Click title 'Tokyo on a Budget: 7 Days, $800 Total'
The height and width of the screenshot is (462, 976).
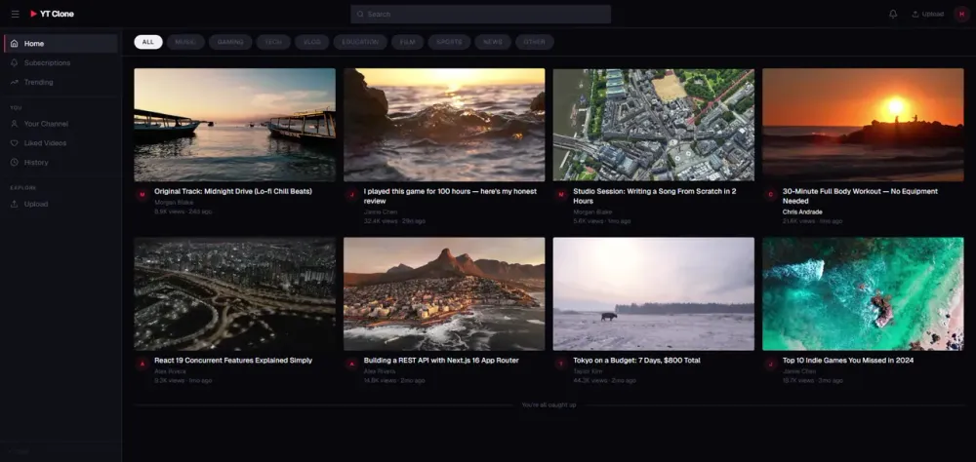pyautogui.click(x=636, y=360)
